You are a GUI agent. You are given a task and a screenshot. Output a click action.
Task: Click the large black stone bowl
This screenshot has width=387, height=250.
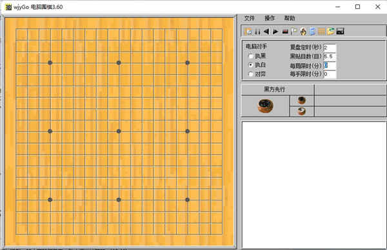[x=266, y=106]
